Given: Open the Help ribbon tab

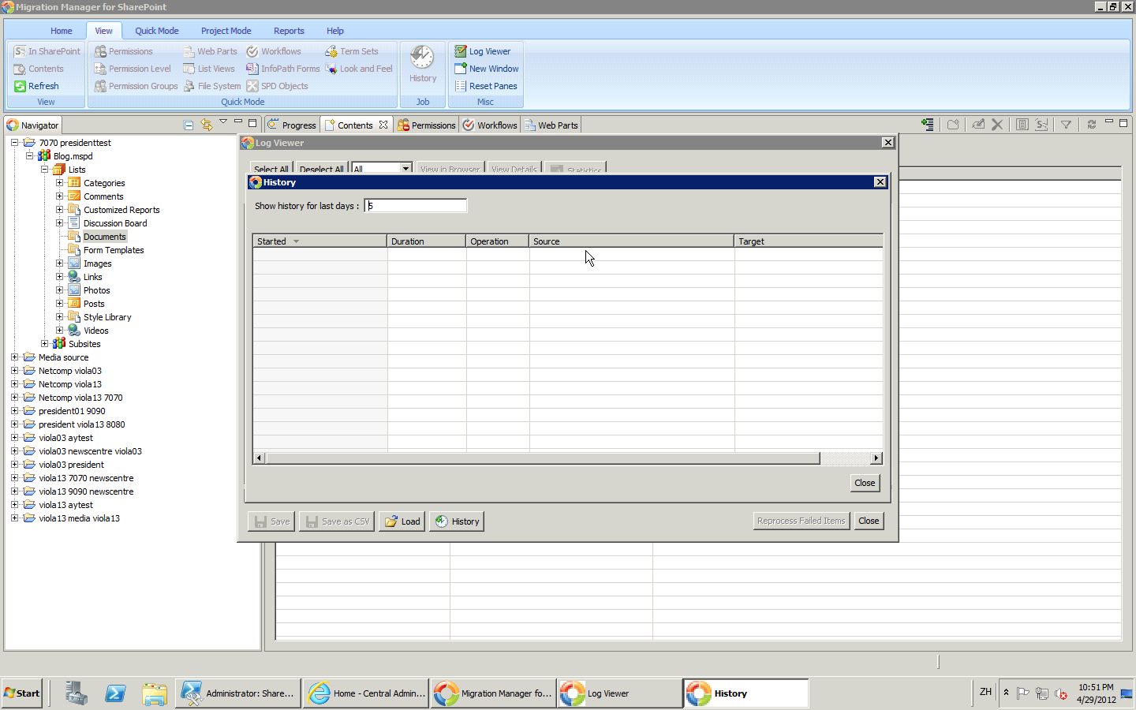Looking at the screenshot, I should 335,31.
